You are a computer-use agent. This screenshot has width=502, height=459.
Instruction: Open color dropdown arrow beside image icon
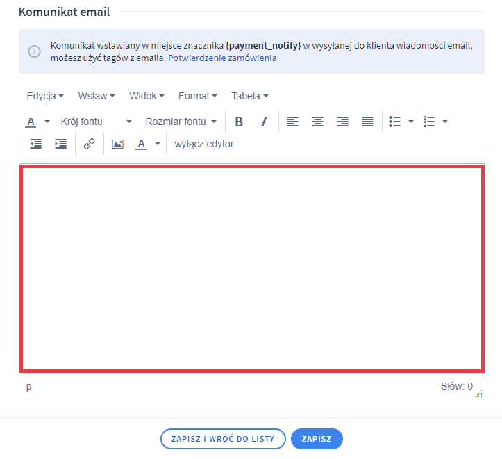point(158,144)
